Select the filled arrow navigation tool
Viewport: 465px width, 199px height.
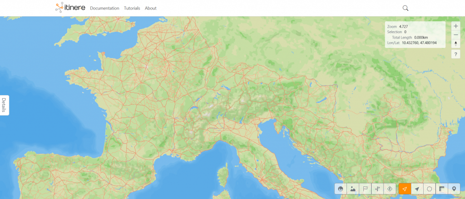coord(417,189)
